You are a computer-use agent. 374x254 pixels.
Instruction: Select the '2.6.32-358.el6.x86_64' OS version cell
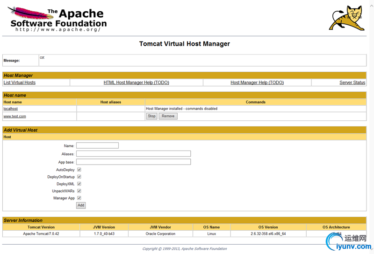pyautogui.click(x=268, y=234)
